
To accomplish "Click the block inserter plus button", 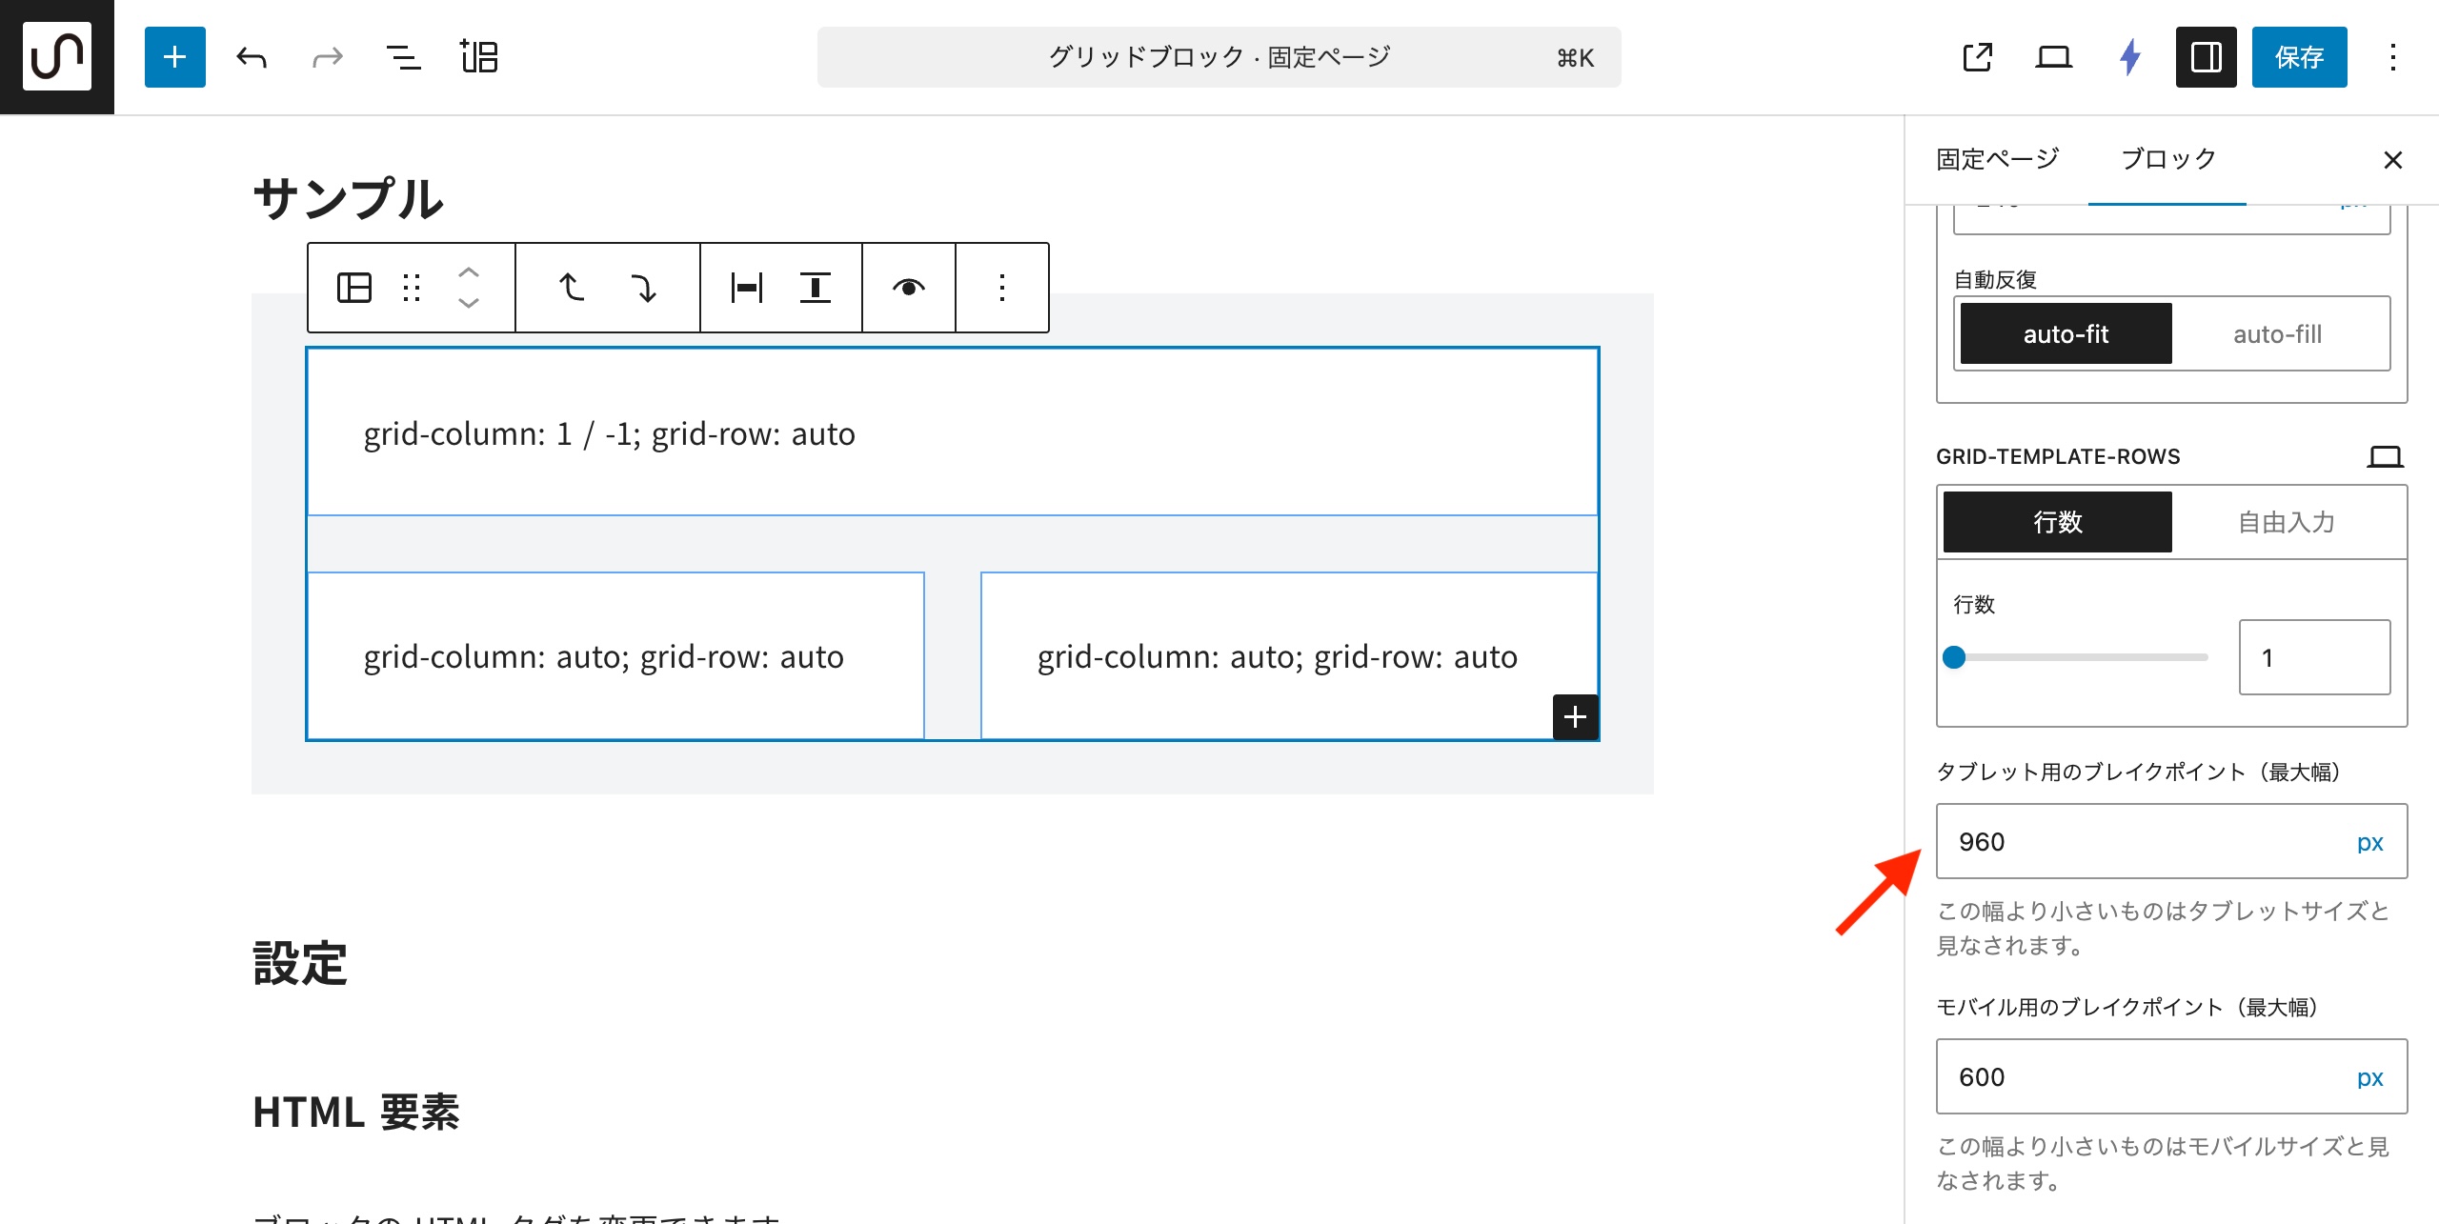I will tap(174, 57).
